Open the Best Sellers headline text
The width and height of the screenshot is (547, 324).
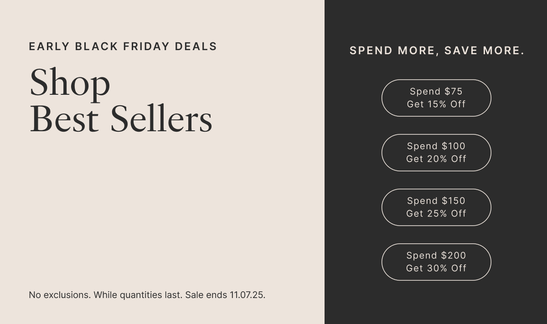click(121, 119)
